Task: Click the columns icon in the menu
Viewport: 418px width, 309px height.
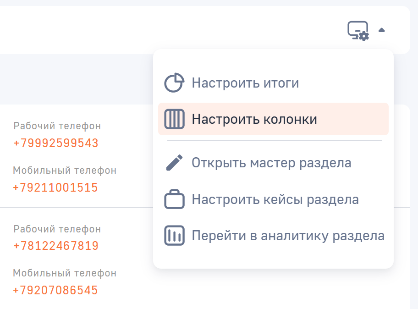Action: pos(174,119)
